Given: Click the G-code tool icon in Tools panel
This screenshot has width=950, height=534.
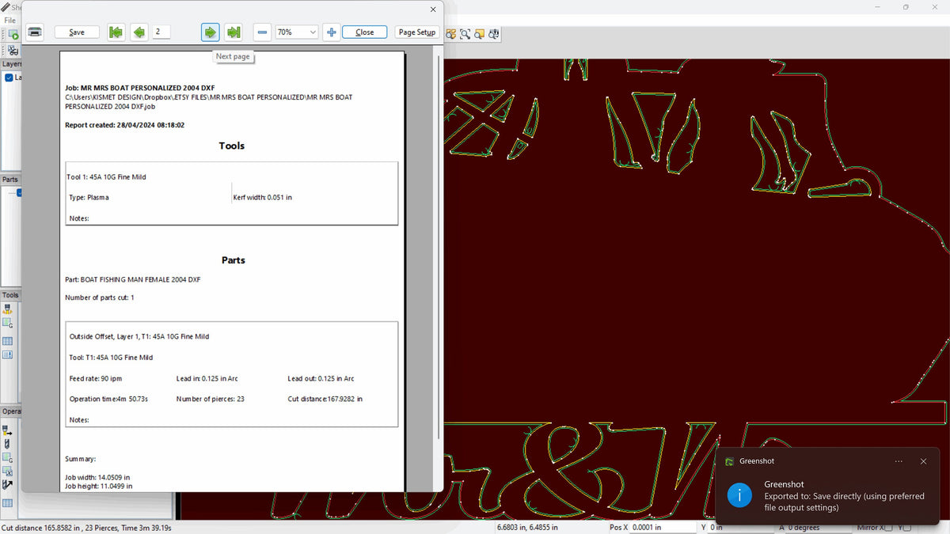Looking at the screenshot, I should coord(8,324).
